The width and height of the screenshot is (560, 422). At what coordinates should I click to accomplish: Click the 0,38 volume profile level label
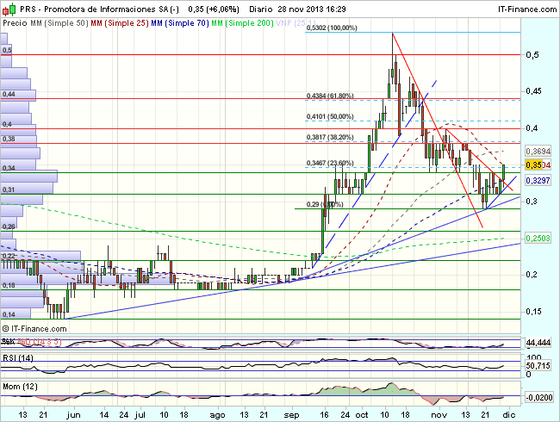[x=9, y=139]
